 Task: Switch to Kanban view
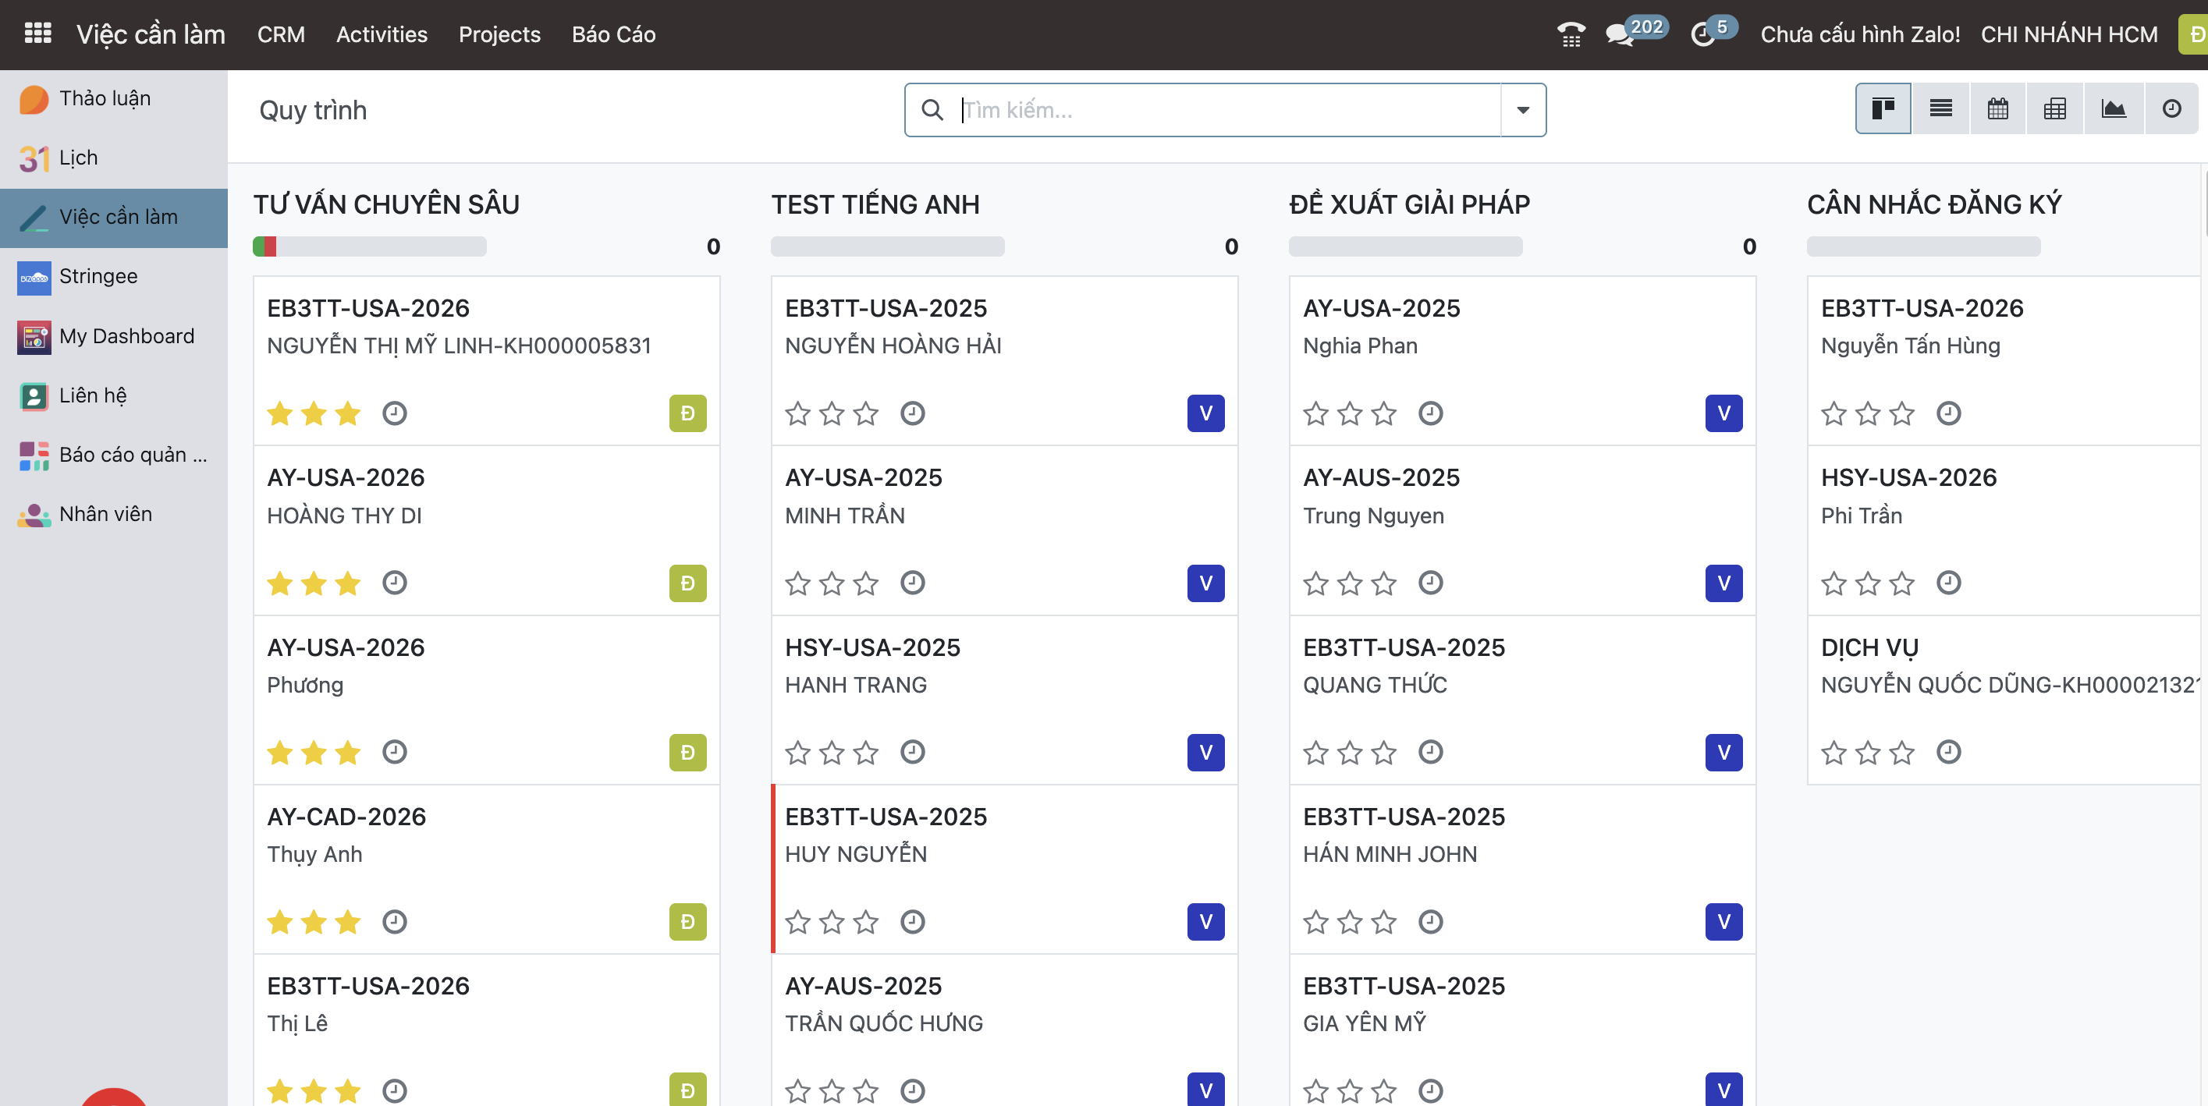pos(1883,108)
